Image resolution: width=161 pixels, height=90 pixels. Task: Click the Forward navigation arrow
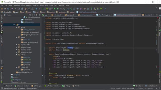point(39,9)
